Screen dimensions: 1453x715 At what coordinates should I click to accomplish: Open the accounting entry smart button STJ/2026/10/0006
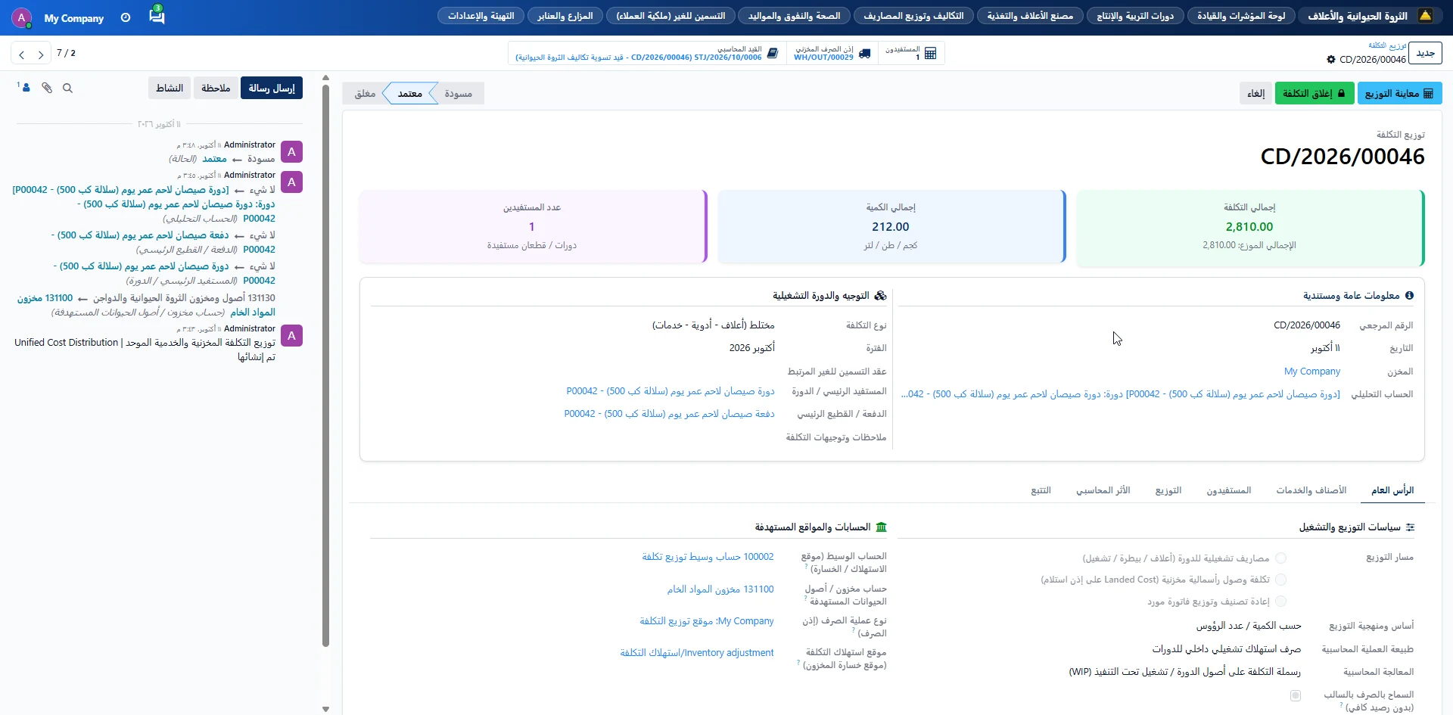647,53
